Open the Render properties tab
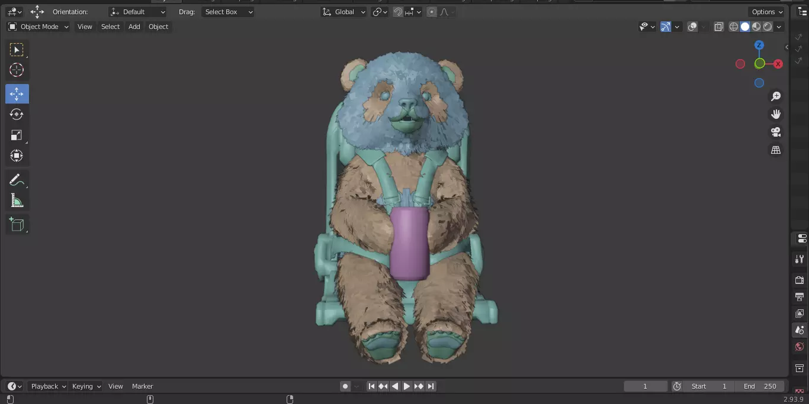 (x=800, y=280)
